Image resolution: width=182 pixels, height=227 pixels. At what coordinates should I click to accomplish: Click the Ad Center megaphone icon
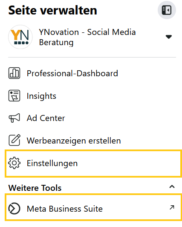[x=14, y=118]
